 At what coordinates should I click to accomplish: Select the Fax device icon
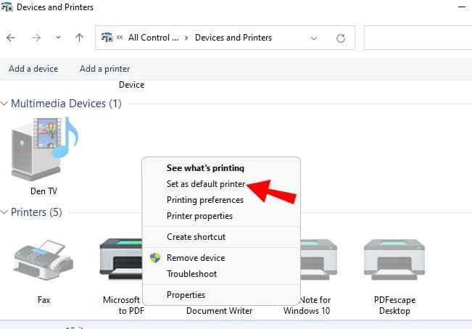tap(44, 260)
